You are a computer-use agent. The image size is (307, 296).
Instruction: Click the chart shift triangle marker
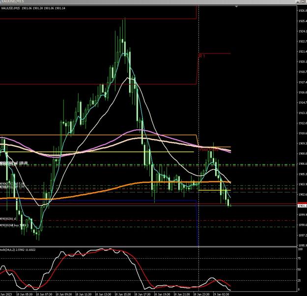pos(236,7)
